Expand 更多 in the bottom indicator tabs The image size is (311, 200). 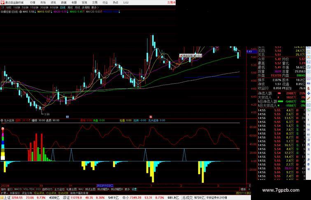pos(127,189)
